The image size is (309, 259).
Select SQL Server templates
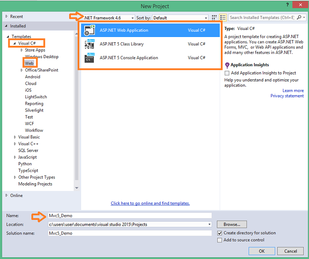point(28,151)
